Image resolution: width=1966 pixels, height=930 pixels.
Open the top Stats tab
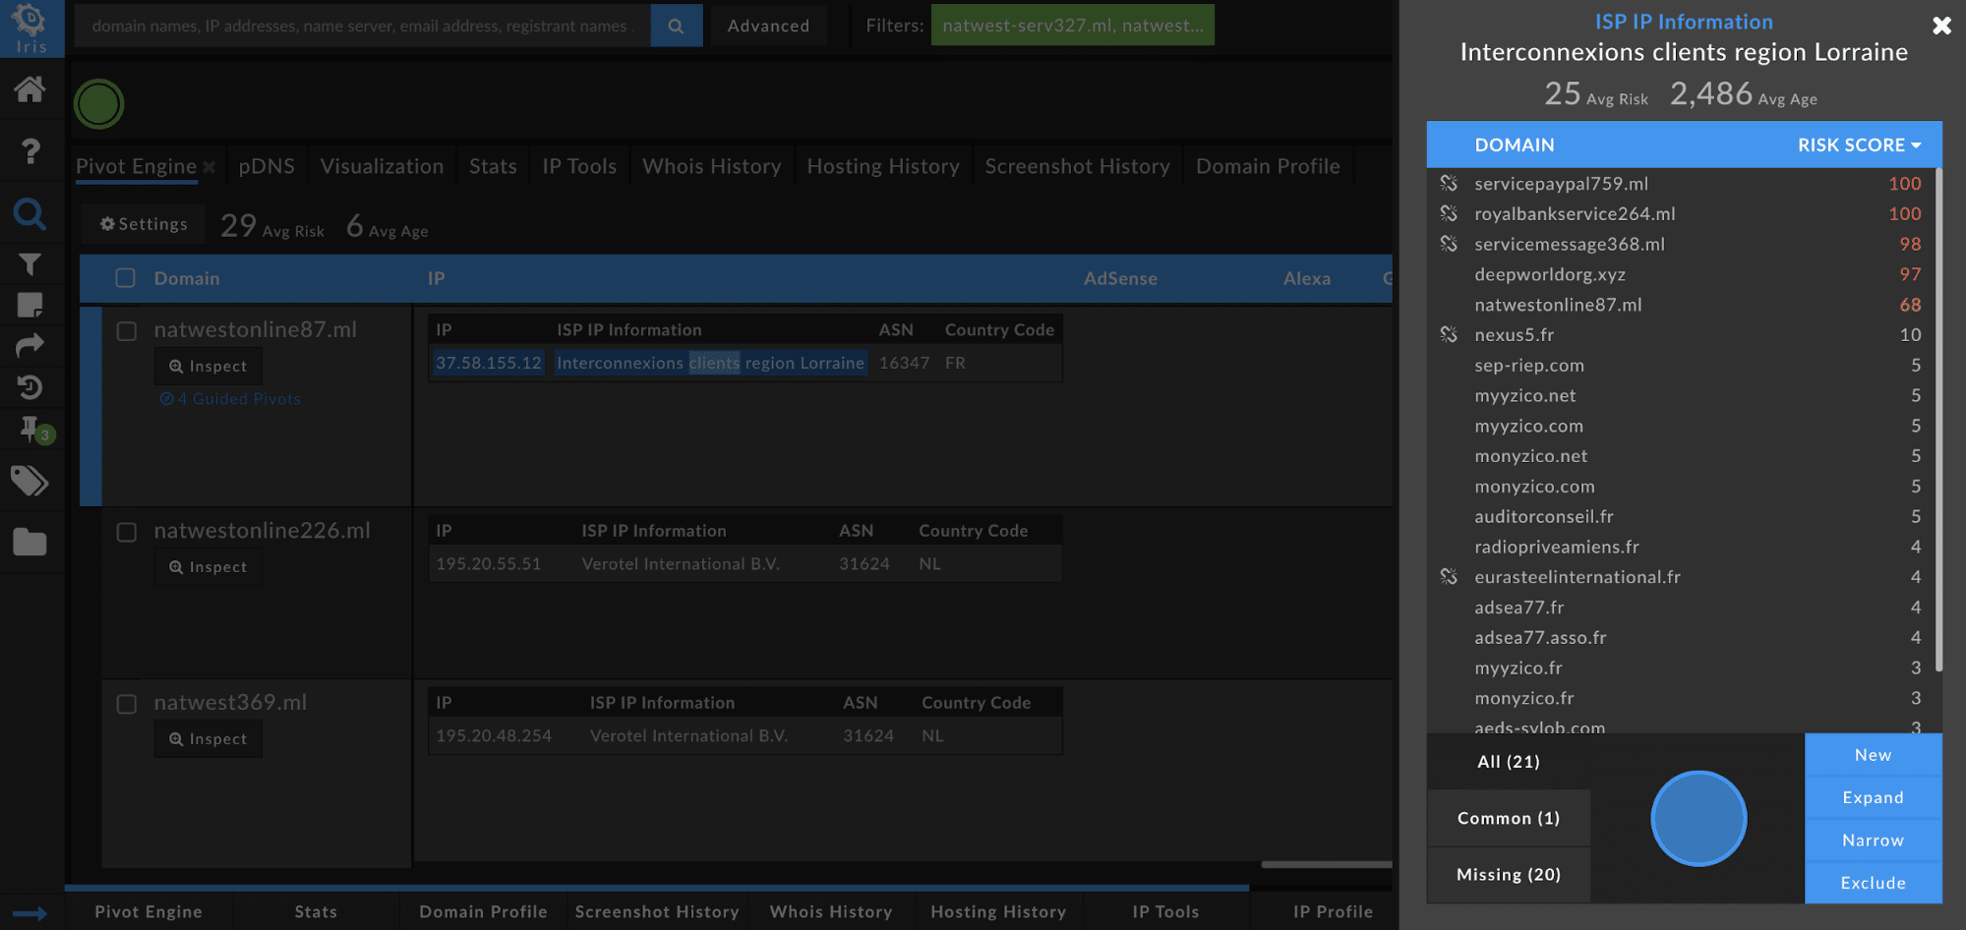tap(493, 166)
